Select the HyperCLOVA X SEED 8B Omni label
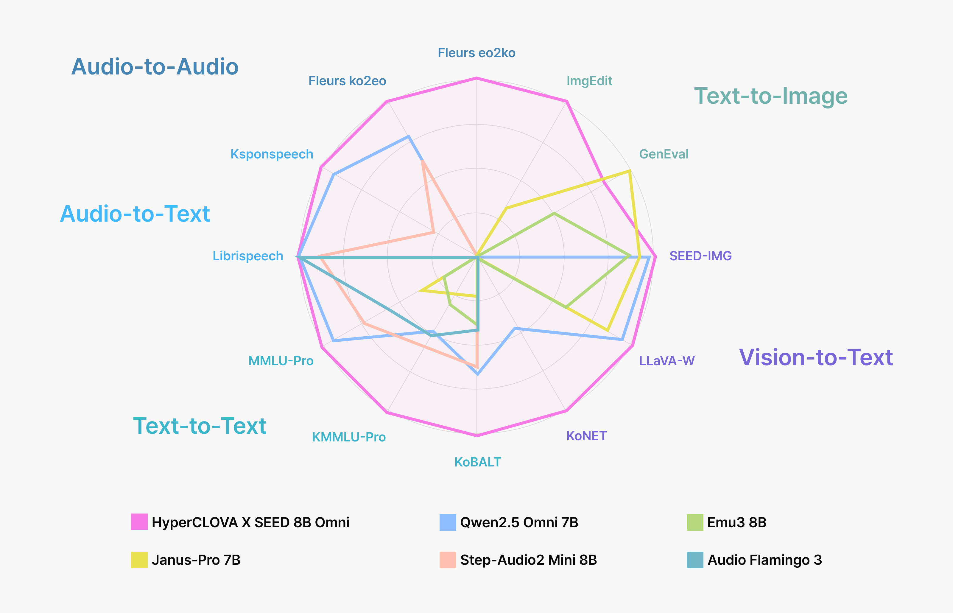 click(x=250, y=522)
